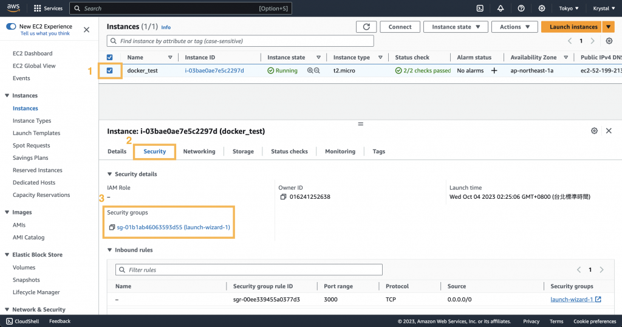Collapse the Inbound rules section
The width and height of the screenshot is (622, 327).
point(110,250)
